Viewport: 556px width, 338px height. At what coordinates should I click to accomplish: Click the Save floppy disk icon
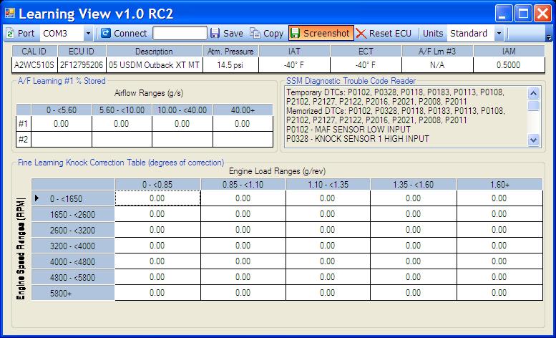[x=215, y=34]
